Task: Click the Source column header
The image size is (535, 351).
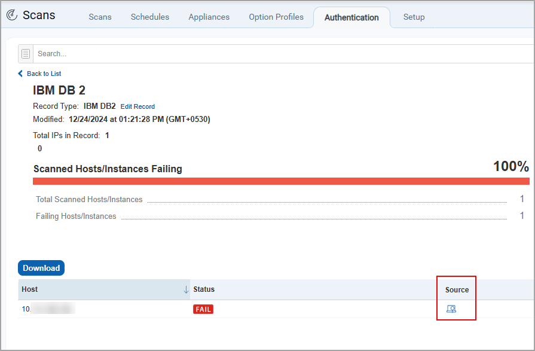Action: [456, 289]
